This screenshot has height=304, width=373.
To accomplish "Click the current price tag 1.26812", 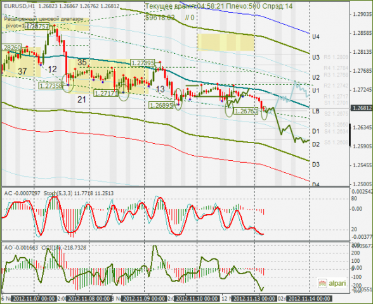I will point(362,108).
